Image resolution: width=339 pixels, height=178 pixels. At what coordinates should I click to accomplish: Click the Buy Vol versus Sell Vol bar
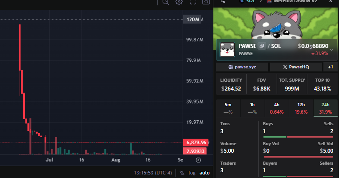[x=298, y=157]
